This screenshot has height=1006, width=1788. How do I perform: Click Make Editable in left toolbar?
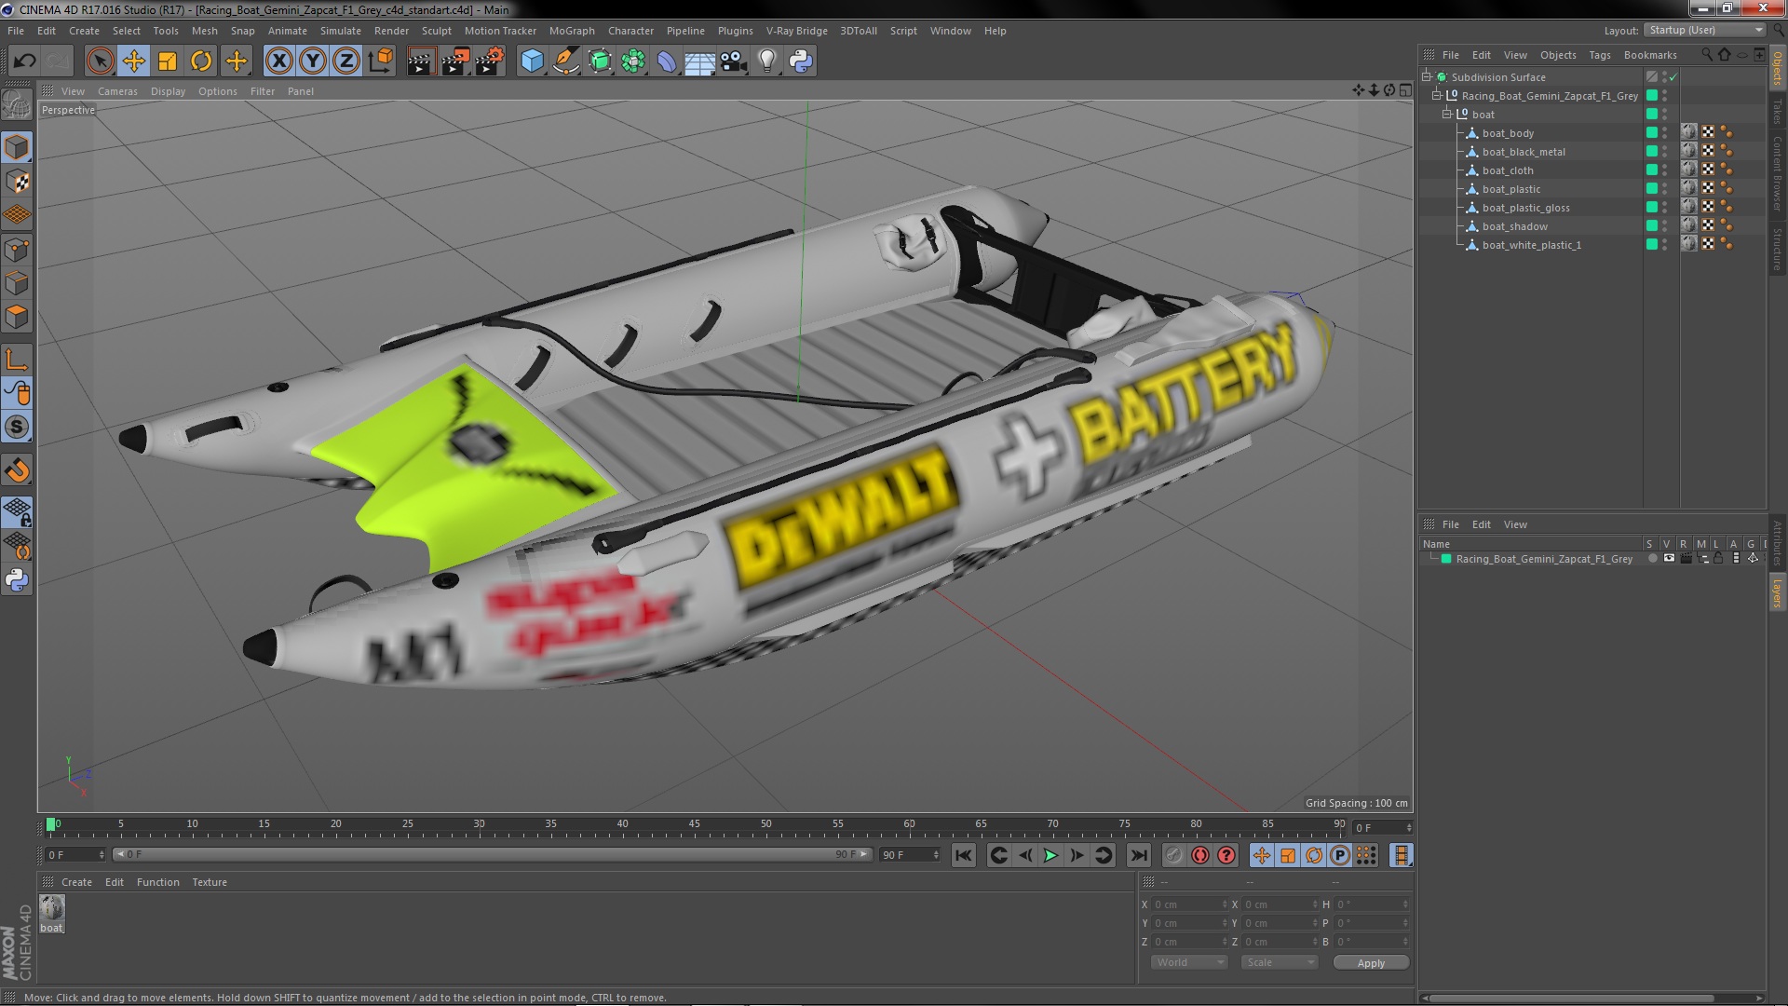click(17, 105)
